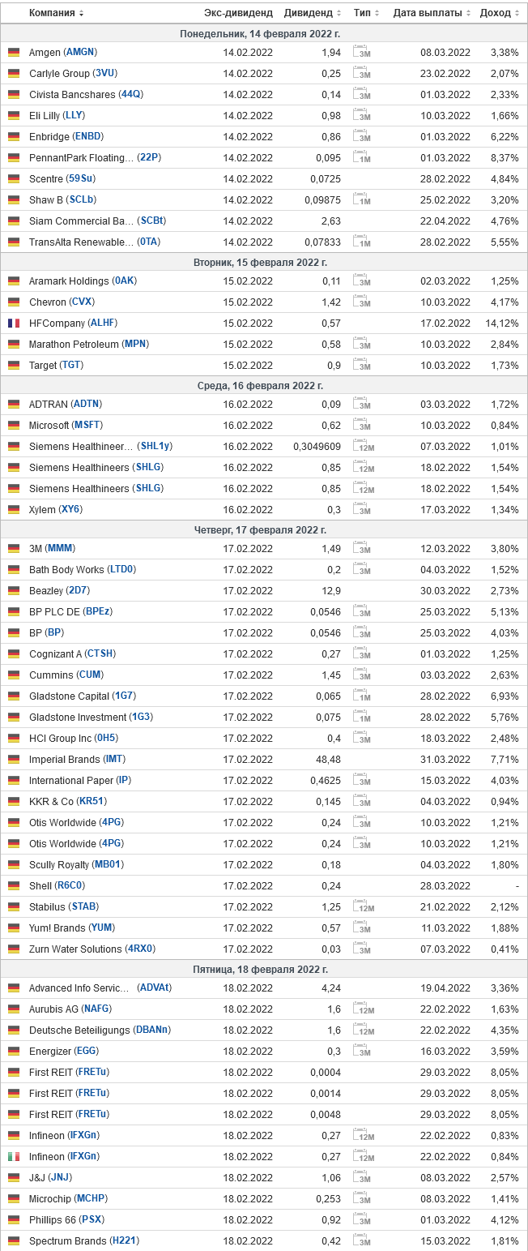Viewport: 528px width, 1251px height.
Task: Click the French flag icon beside HFCompany
Action: click(x=14, y=323)
